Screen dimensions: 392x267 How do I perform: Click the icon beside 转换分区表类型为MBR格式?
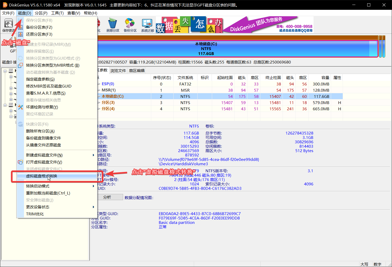tap(21, 65)
